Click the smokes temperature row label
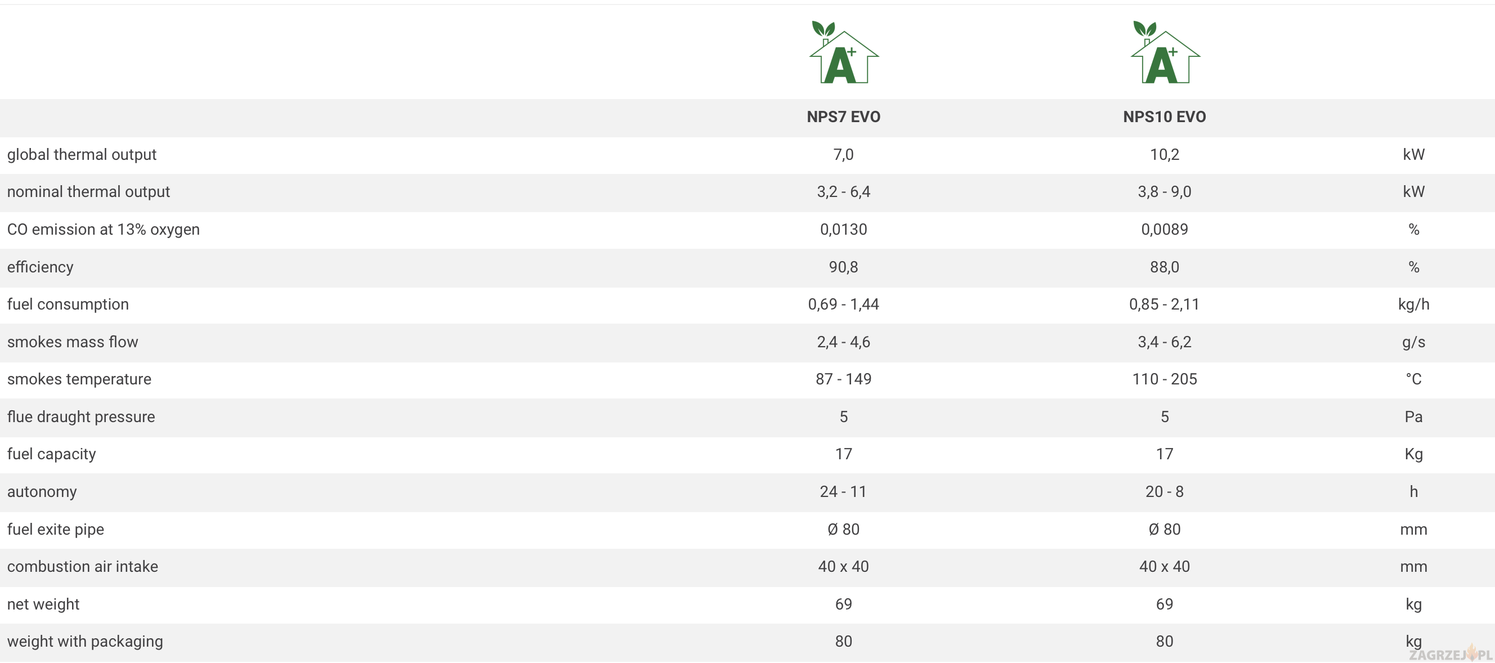 79,379
